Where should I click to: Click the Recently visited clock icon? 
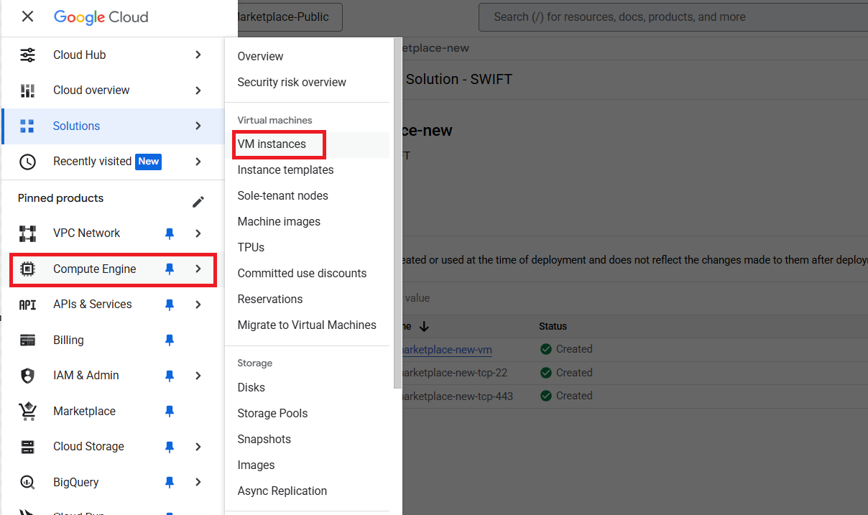coord(27,162)
